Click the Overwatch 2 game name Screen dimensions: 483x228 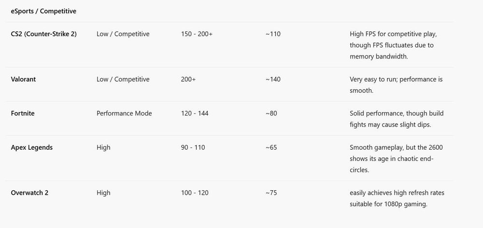pyautogui.click(x=29, y=193)
